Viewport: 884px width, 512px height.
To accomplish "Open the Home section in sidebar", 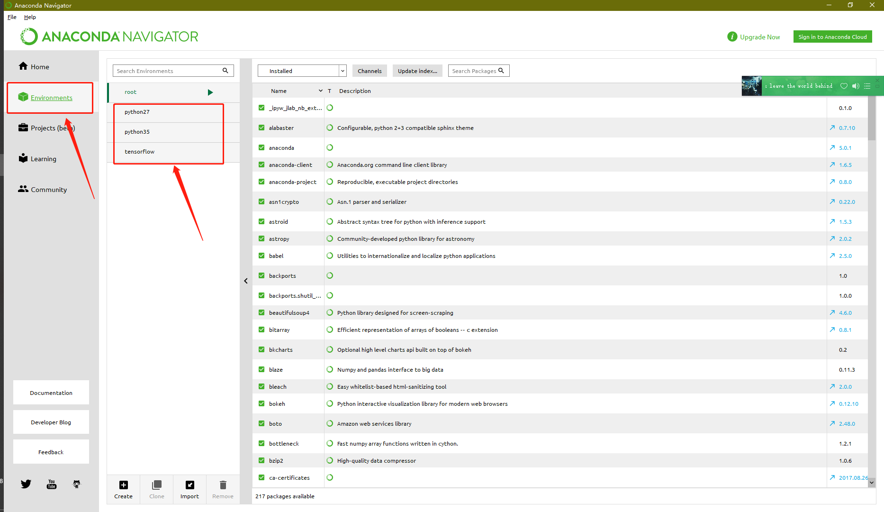I will point(39,66).
